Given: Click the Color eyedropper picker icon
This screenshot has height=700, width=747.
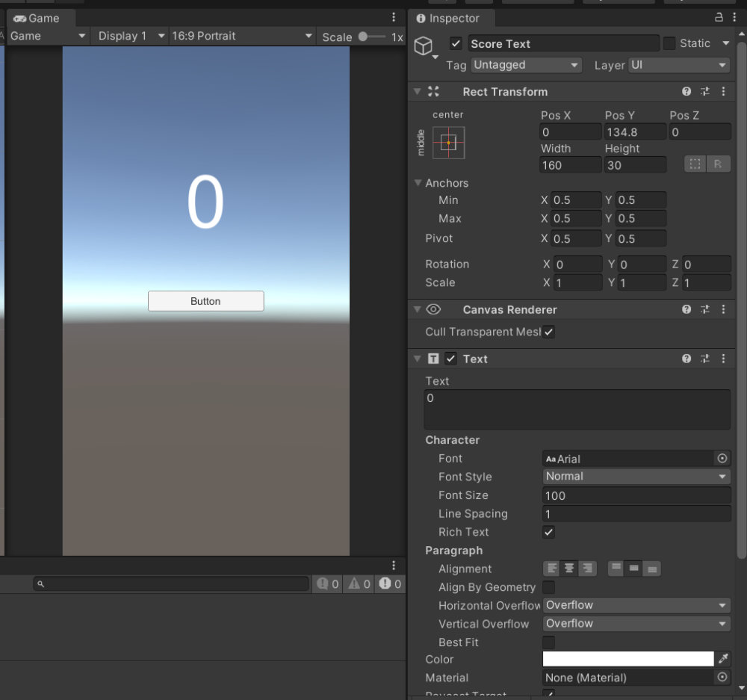Looking at the screenshot, I should (722, 659).
